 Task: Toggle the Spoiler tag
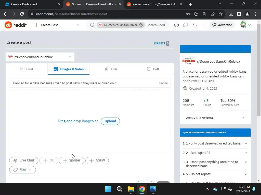pyautogui.click(x=72, y=160)
